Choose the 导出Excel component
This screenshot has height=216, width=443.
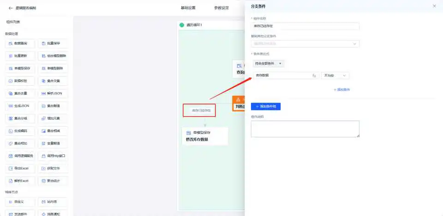click(x=20, y=168)
